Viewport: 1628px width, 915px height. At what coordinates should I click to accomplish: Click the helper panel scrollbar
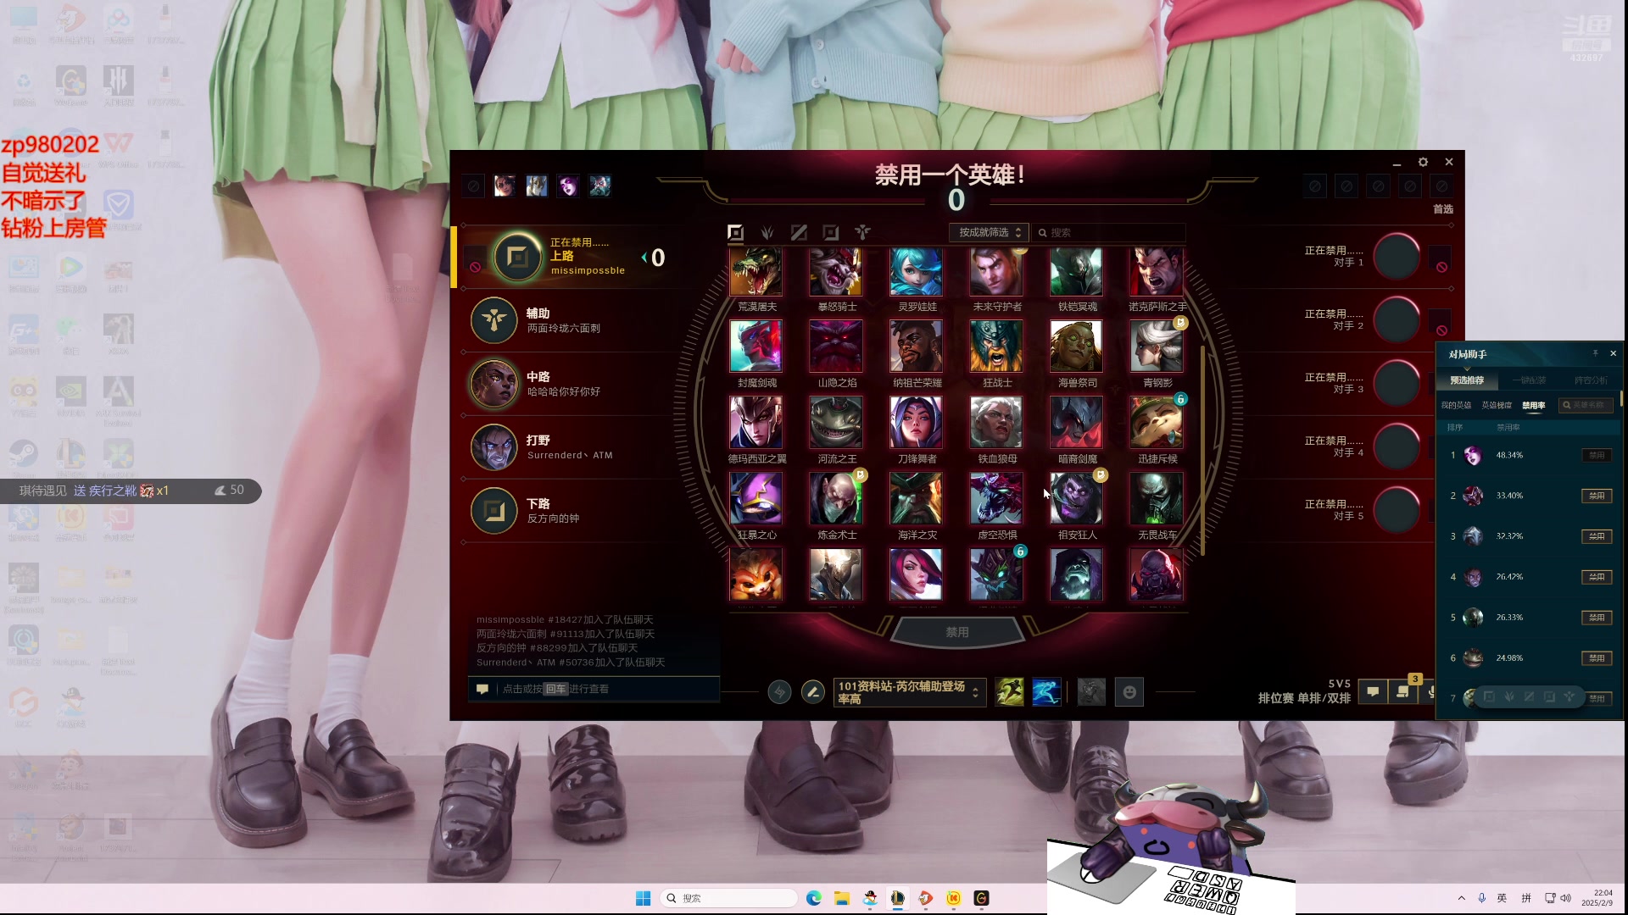[x=1621, y=397]
